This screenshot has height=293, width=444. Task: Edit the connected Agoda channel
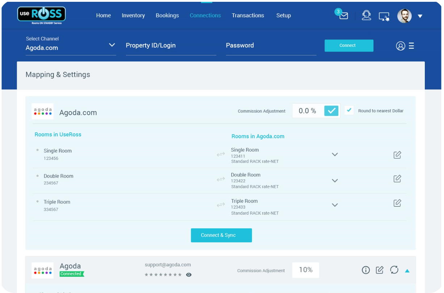[380, 270]
